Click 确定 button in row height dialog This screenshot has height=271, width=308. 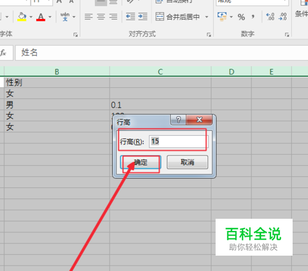click(x=140, y=162)
